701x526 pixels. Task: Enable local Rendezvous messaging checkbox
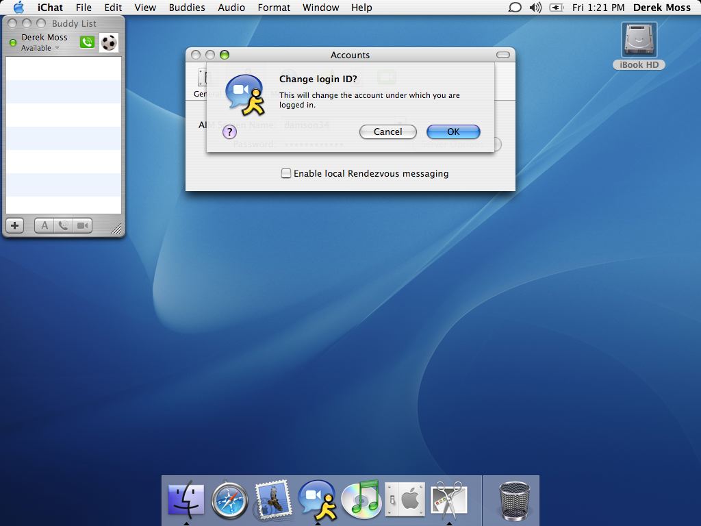285,173
